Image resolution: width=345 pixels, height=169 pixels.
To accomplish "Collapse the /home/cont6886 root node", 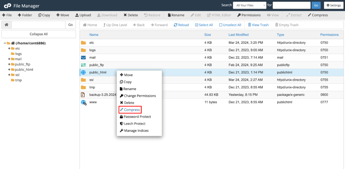I will 5,43.
